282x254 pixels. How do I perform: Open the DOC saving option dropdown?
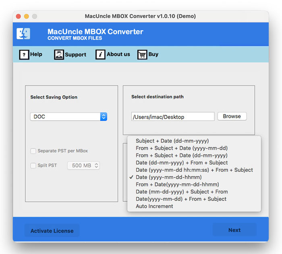click(x=69, y=117)
